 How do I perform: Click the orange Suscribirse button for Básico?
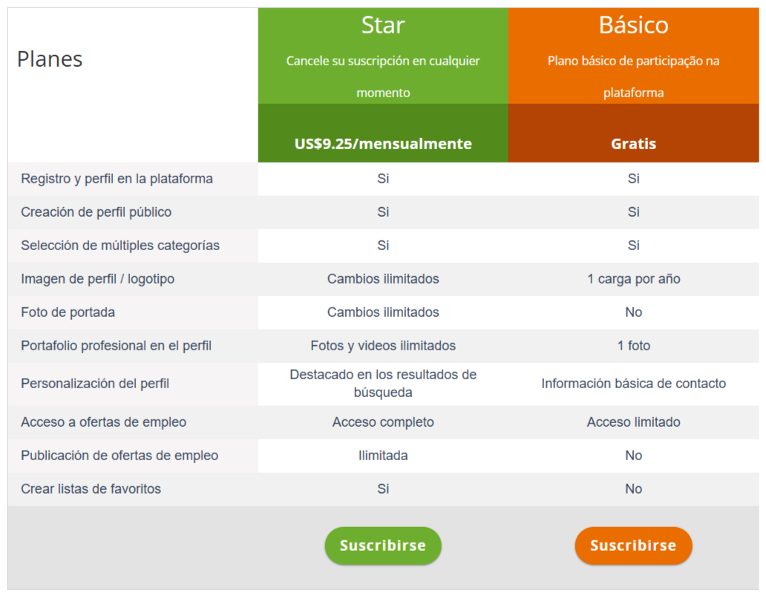pos(634,546)
